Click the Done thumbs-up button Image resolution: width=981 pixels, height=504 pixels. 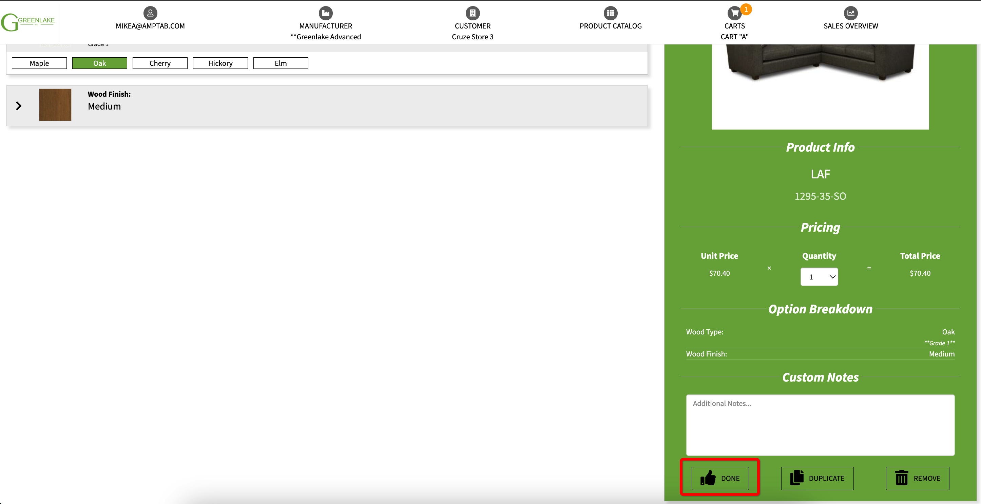[720, 478]
